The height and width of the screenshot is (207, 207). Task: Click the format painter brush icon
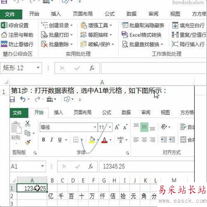28,142
